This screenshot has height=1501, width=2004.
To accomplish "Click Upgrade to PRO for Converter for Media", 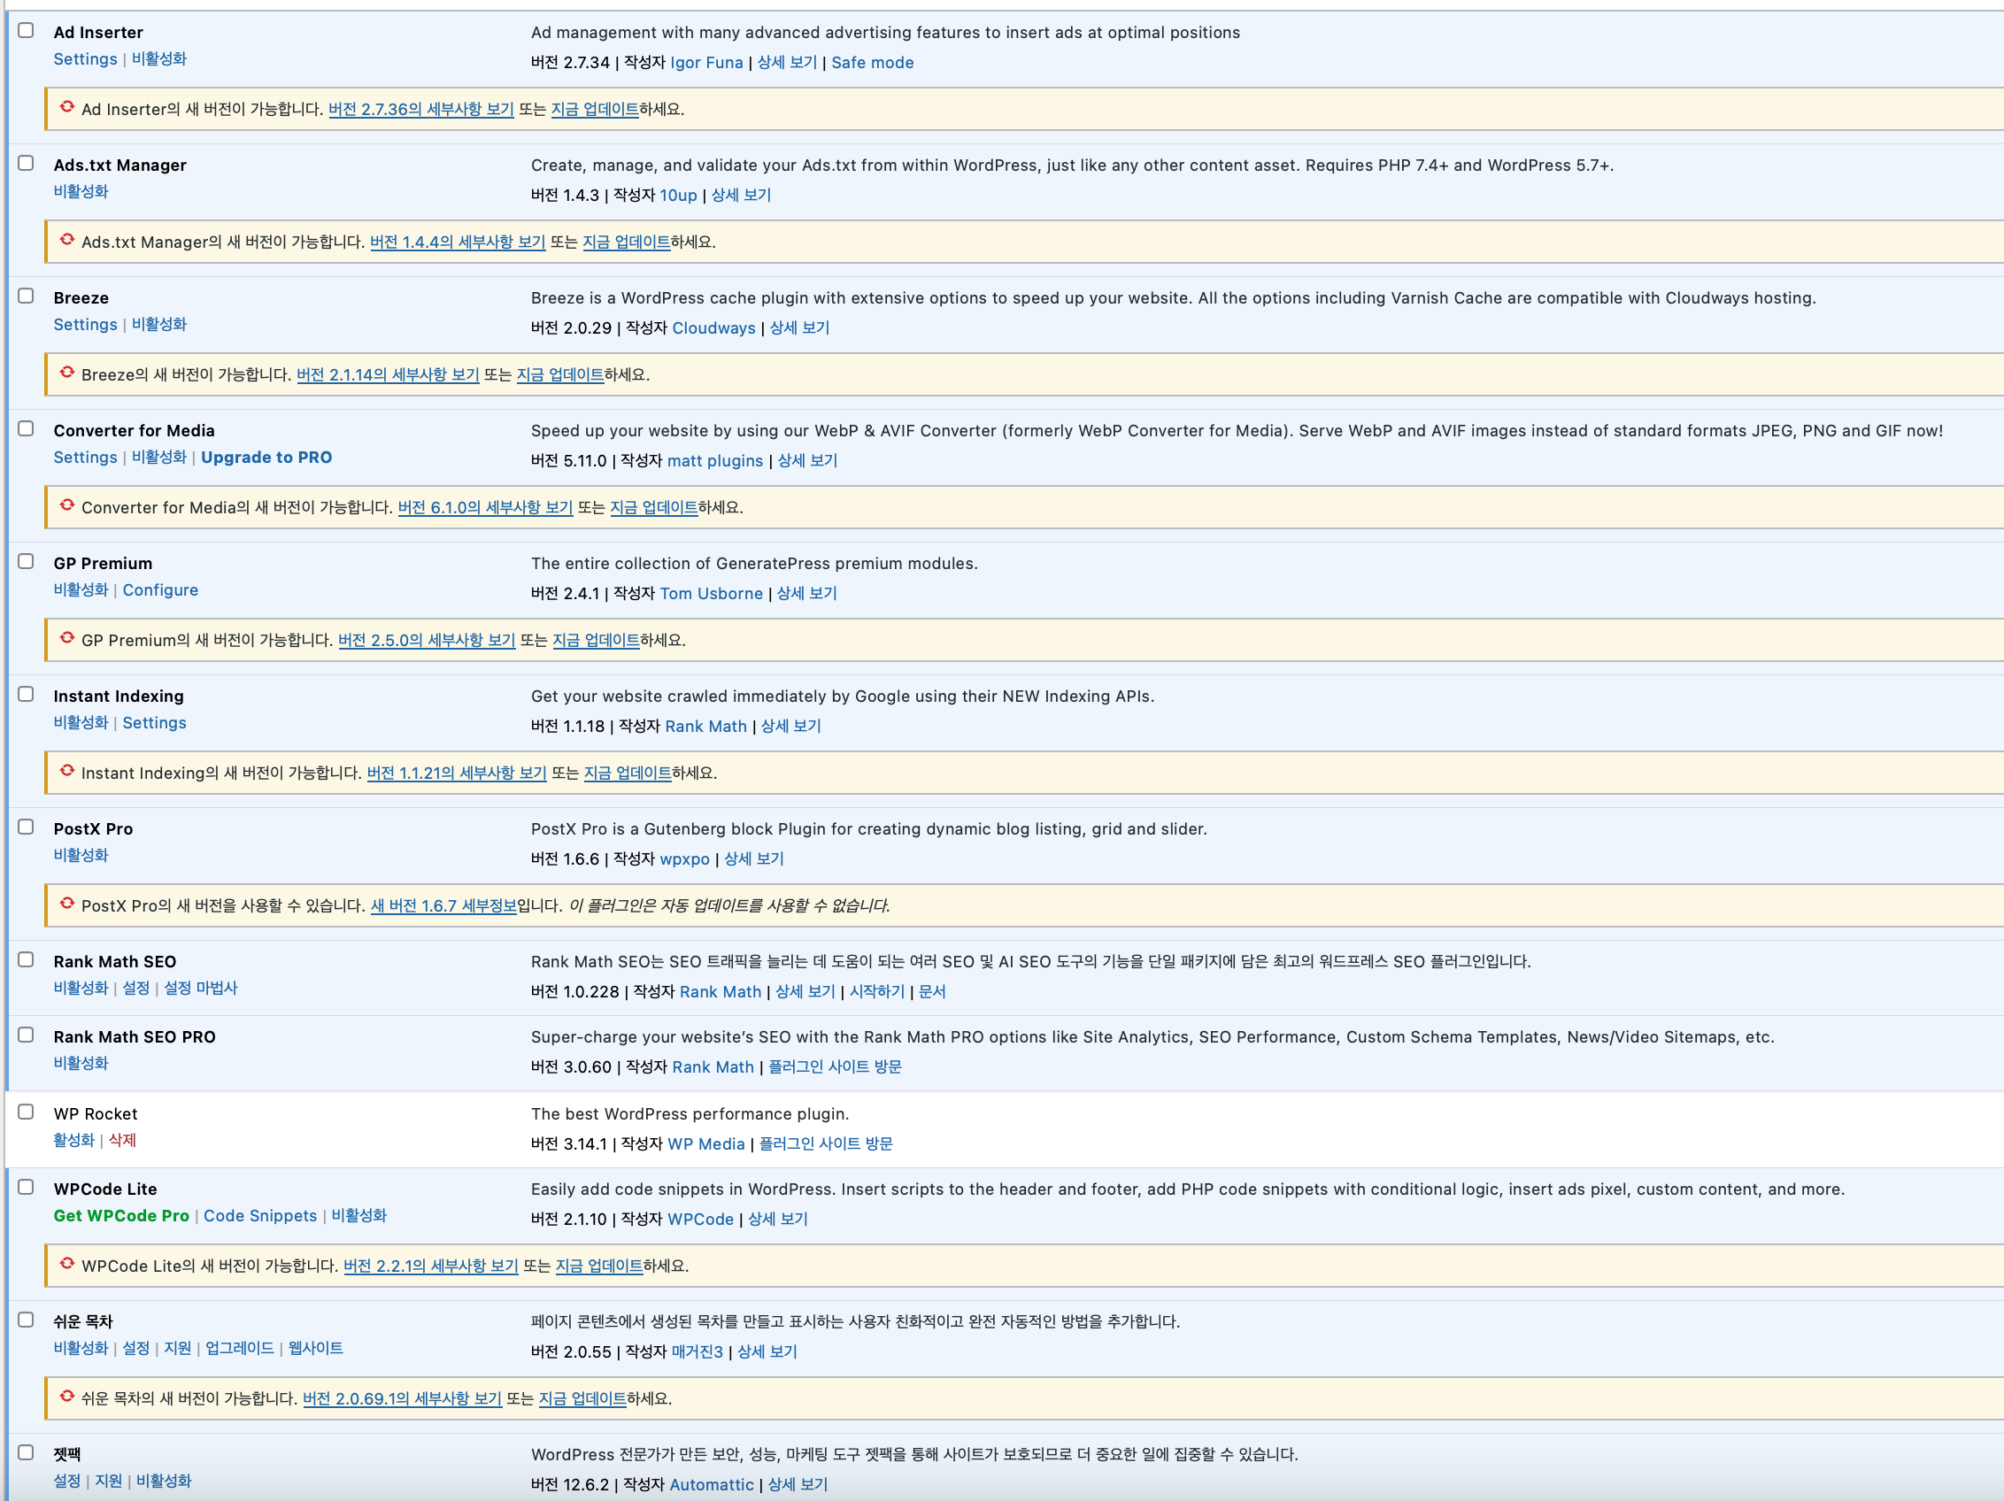I will coord(266,458).
